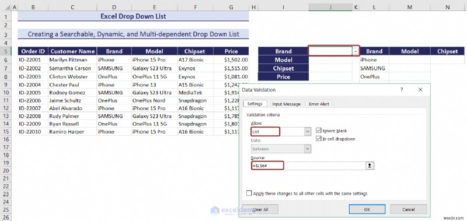
Task: Click cell $1,502.00
Action: click(x=231, y=60)
